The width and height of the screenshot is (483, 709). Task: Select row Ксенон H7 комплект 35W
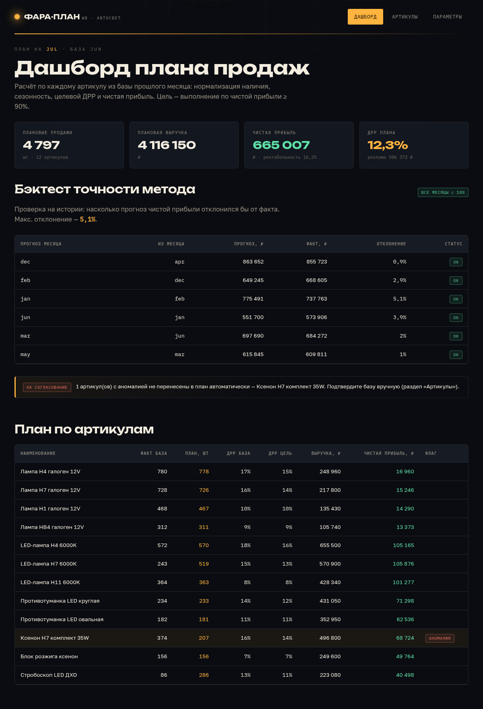(242, 638)
